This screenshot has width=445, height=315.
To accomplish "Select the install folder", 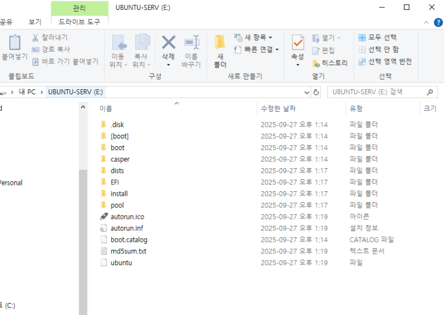I will [119, 193].
